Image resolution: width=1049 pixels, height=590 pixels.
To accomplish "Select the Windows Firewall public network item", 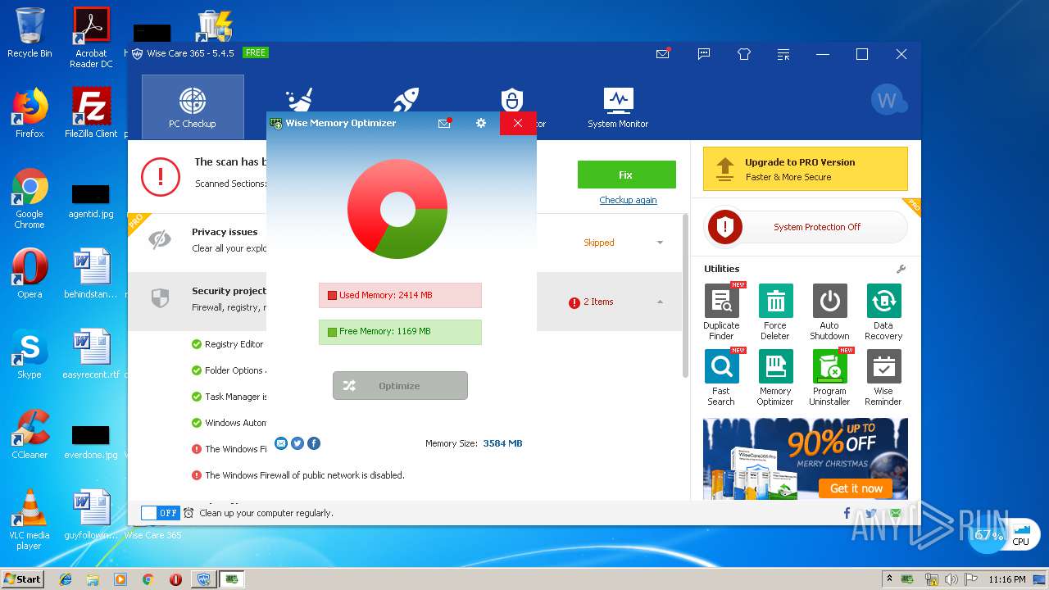I will click(x=298, y=475).
